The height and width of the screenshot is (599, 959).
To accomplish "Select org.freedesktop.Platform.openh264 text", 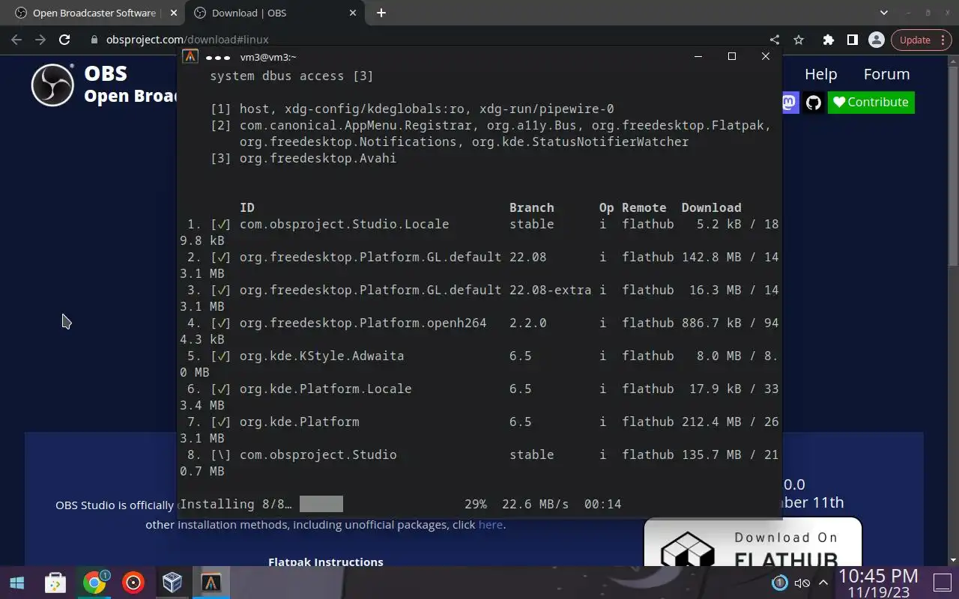I will [x=363, y=323].
